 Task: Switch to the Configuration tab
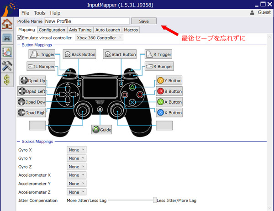[x=52, y=30]
